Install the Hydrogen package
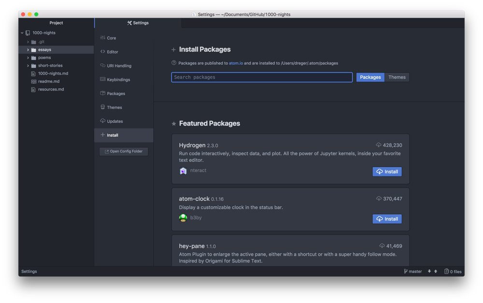483x303 pixels. (387, 172)
